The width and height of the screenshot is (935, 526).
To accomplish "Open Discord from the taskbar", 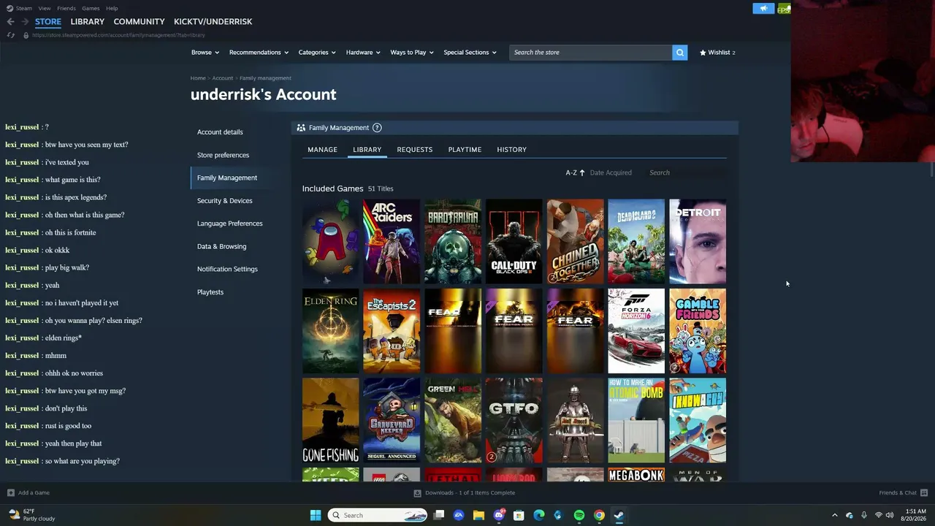I will coord(499,515).
